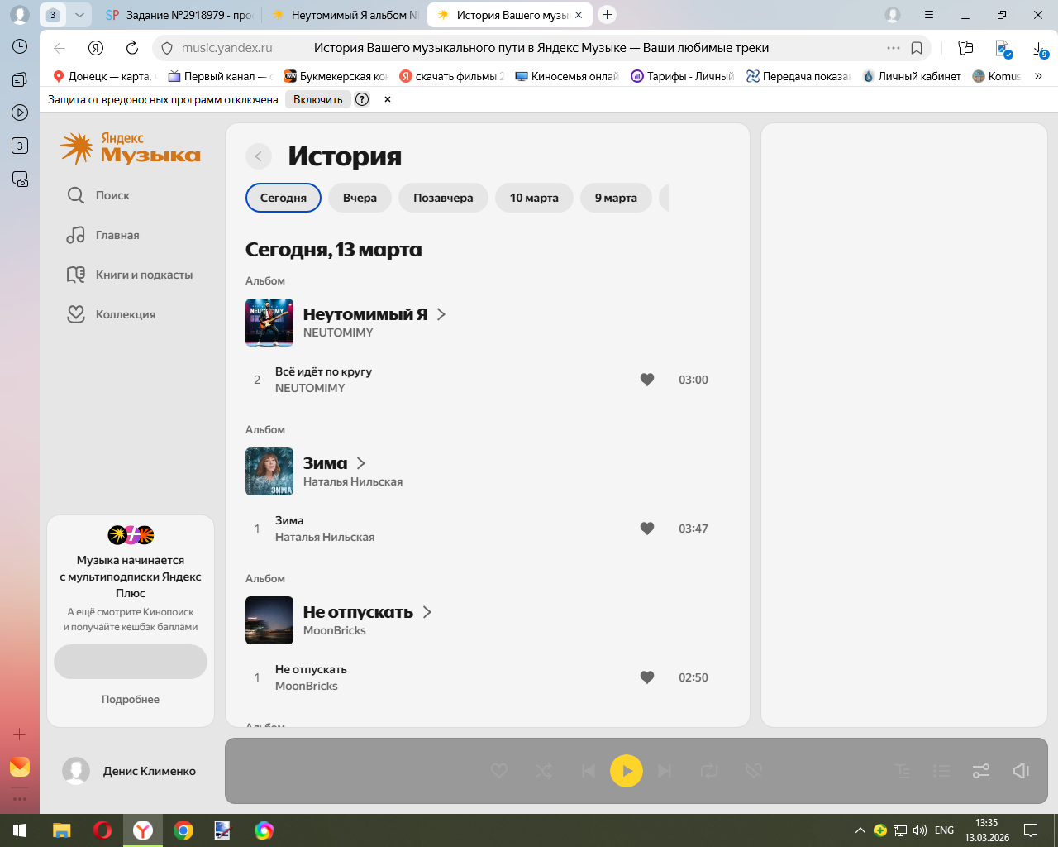This screenshot has height=847, width=1058.
Task: Open Windows Start menu
Action: tap(20, 830)
